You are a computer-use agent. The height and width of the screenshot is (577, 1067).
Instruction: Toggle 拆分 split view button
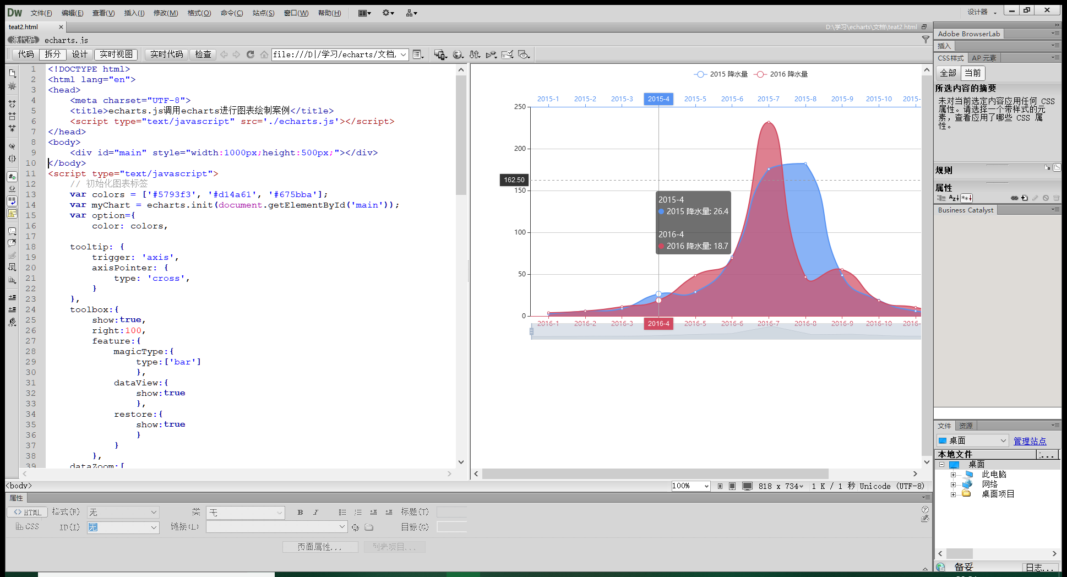pos(53,54)
